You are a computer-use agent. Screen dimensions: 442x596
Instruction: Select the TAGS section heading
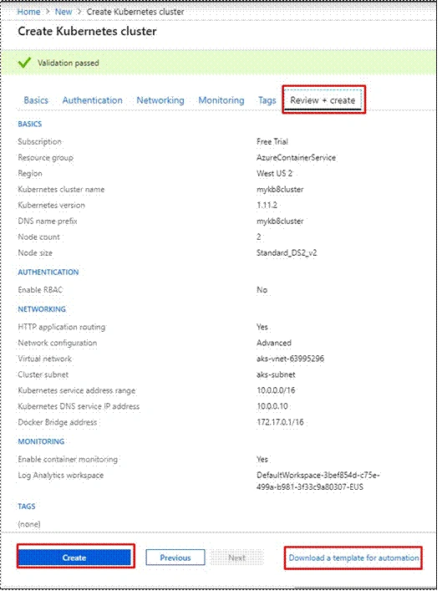pos(26,507)
